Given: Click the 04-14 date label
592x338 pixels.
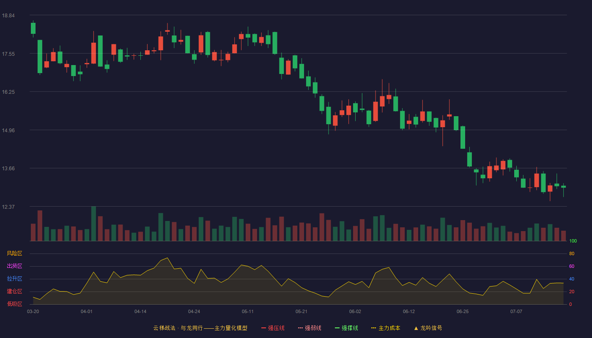Looking at the screenshot, I should point(140,311).
